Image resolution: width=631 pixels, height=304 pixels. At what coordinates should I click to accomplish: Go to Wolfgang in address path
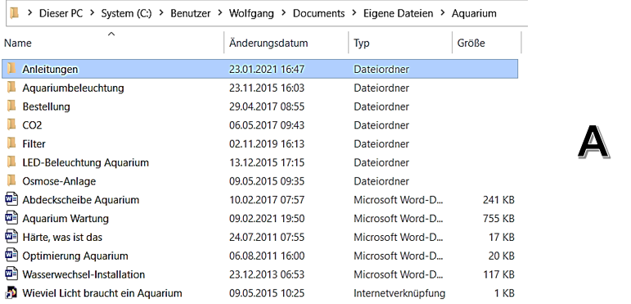[x=251, y=13]
